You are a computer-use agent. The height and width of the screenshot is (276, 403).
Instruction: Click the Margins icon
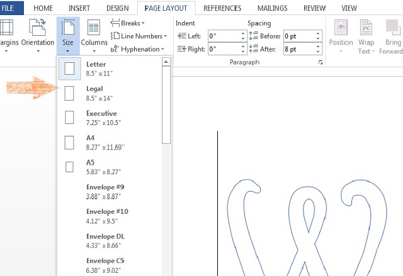tap(6, 27)
